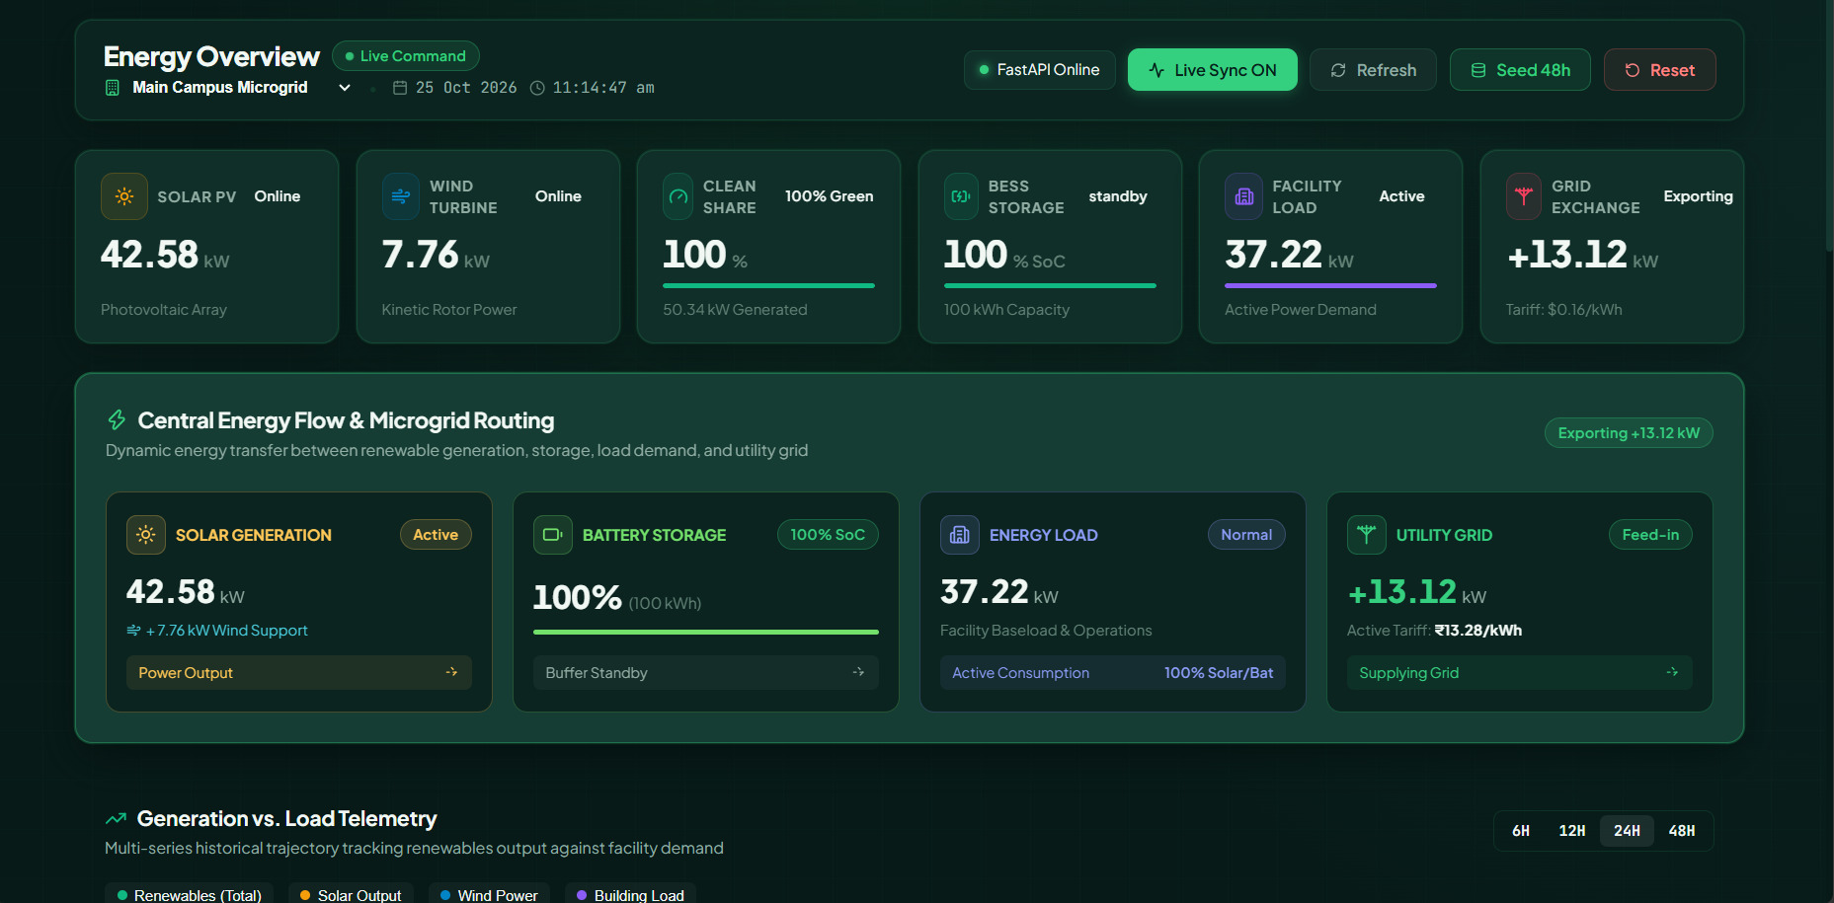Click the Clean Share gauge icon
Viewport: 1834px width, 903px height.
(x=678, y=196)
